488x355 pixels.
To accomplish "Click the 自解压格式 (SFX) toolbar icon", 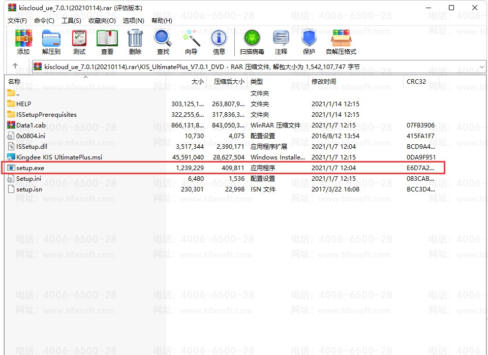I will tap(341, 42).
